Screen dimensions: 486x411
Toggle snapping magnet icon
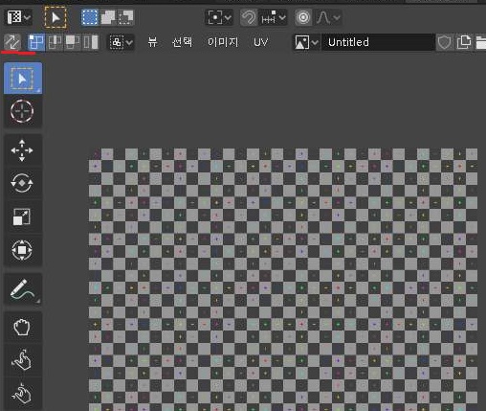click(x=249, y=17)
